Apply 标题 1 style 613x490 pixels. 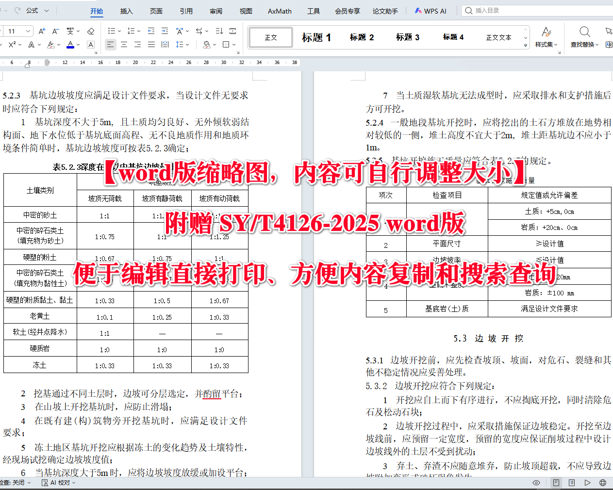coord(316,37)
